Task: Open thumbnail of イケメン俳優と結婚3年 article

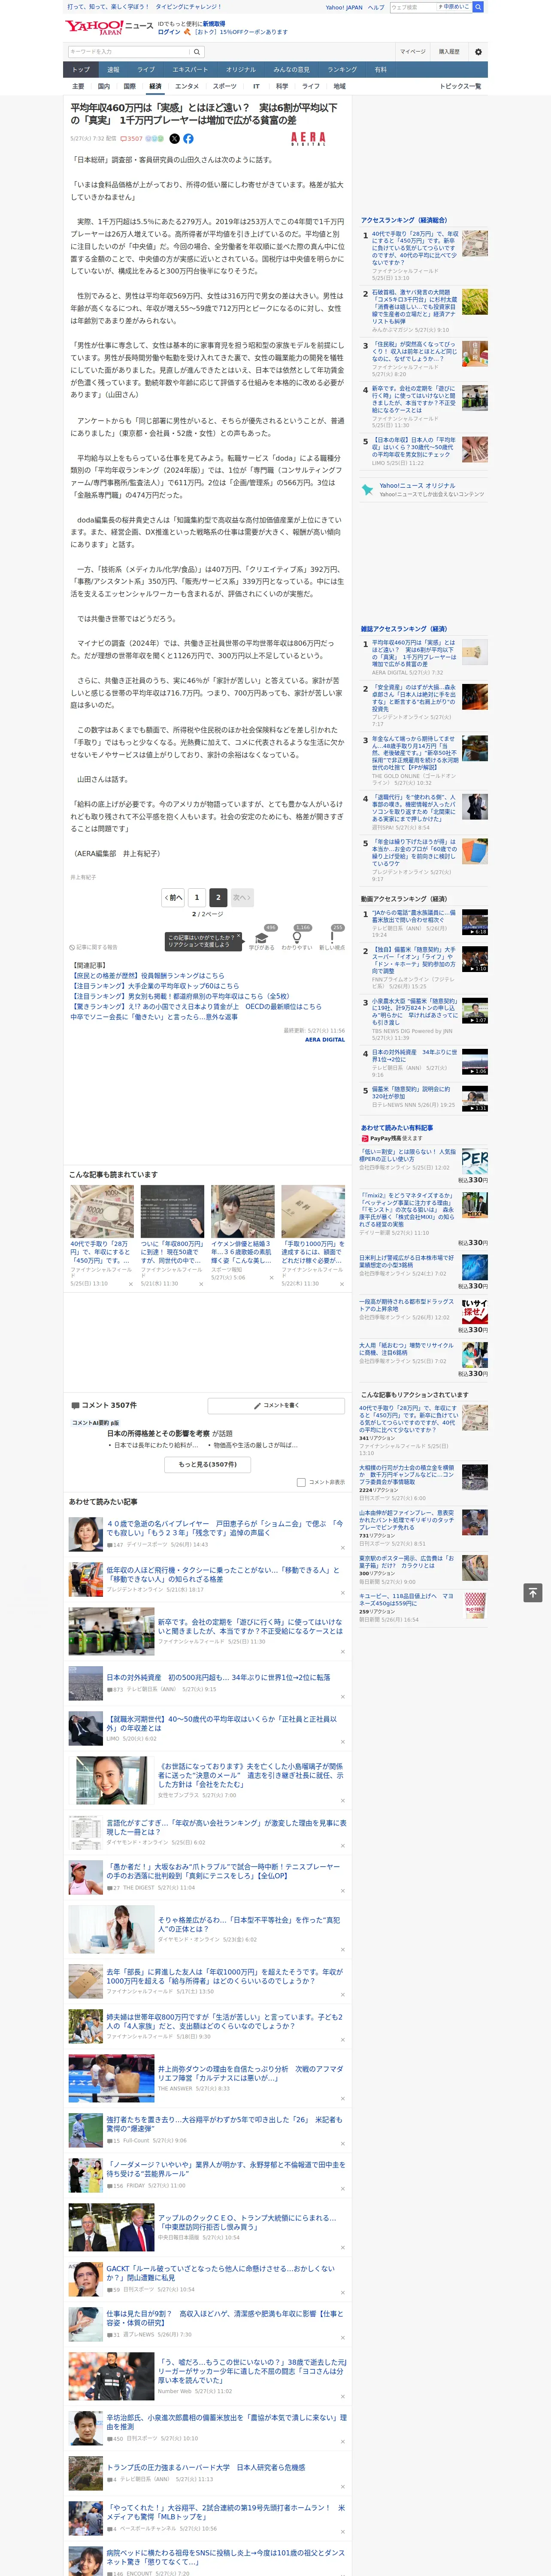Action: 243,1212
